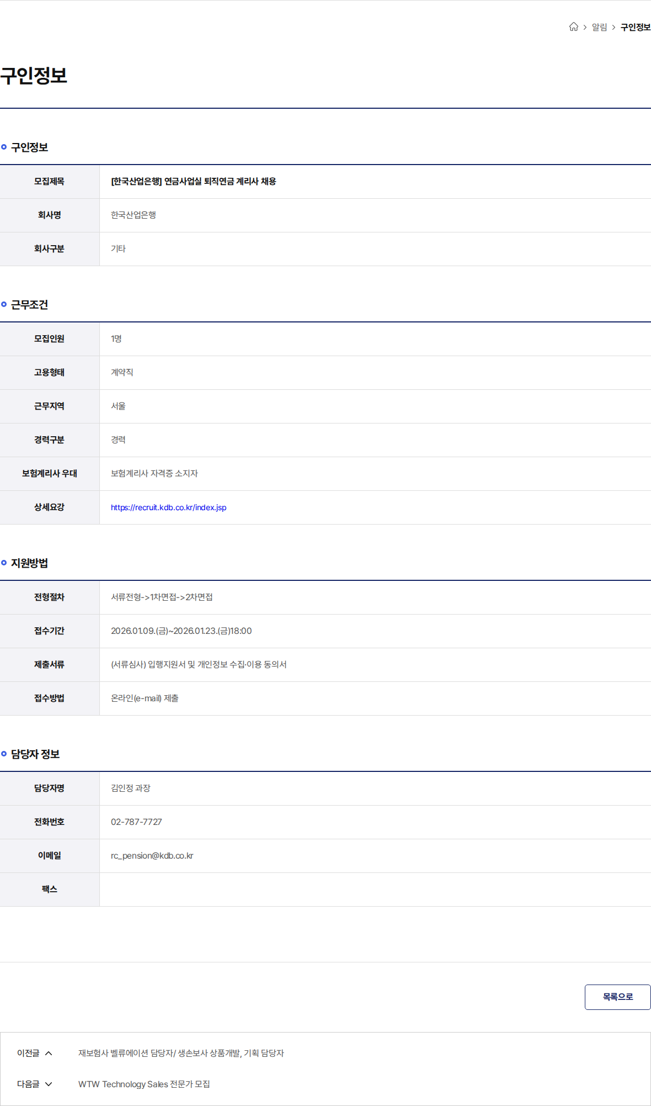Open next post WTW Technology Sales 전문가 모집
Screen dimensions: 651x1106
(144, 1084)
